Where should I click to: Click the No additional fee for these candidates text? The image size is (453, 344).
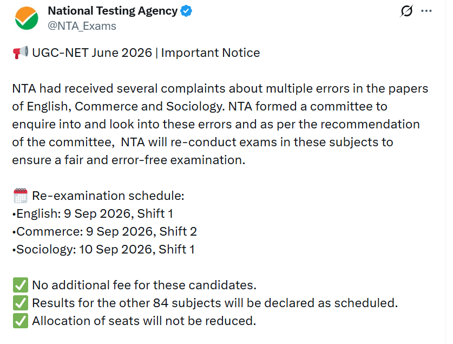tap(144, 285)
